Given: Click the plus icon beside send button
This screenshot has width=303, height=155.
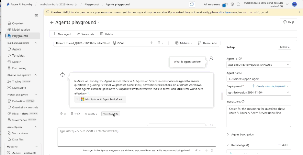Looking at the screenshot, I should click(x=206, y=150).
